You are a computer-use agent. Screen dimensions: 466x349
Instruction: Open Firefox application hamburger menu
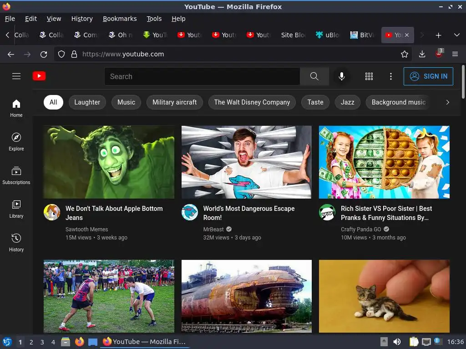[455, 54]
